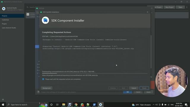Click the download URL line in installer log

[88, 48]
